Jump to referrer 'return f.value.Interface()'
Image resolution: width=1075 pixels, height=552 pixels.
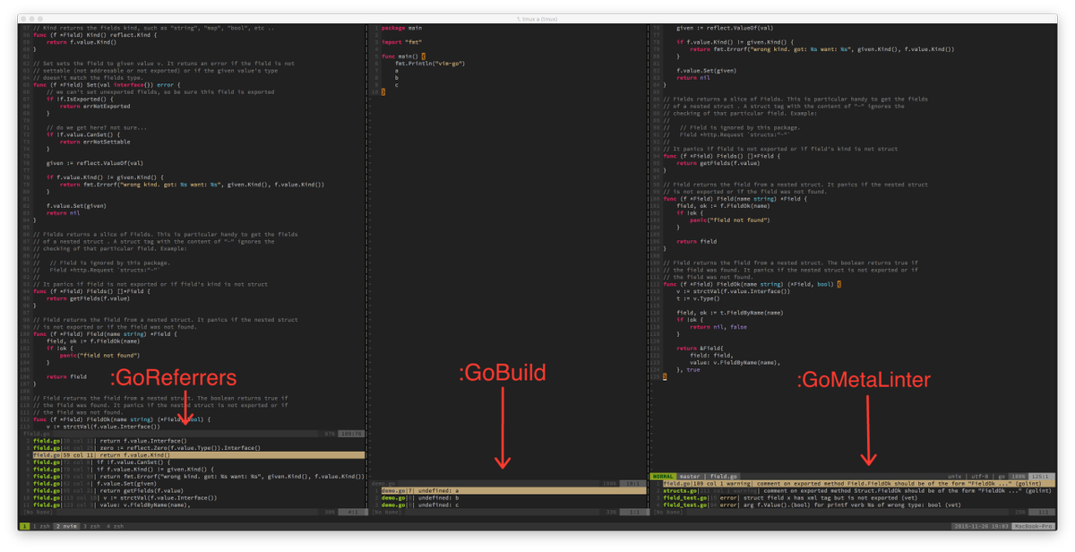(143, 441)
